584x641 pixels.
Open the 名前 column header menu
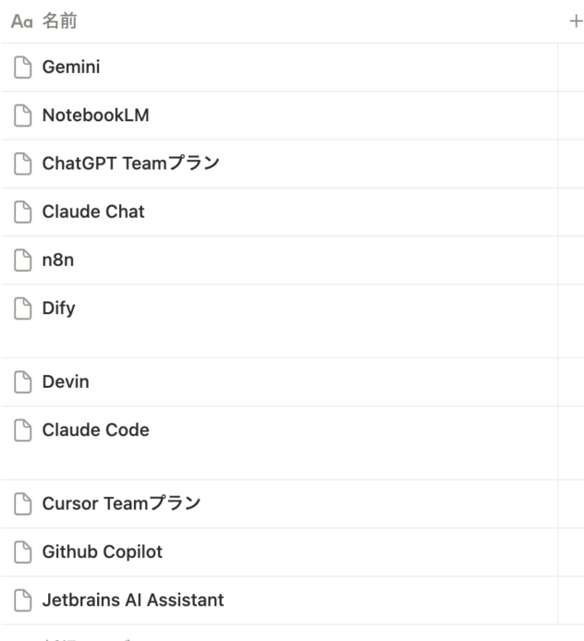pyautogui.click(x=59, y=21)
